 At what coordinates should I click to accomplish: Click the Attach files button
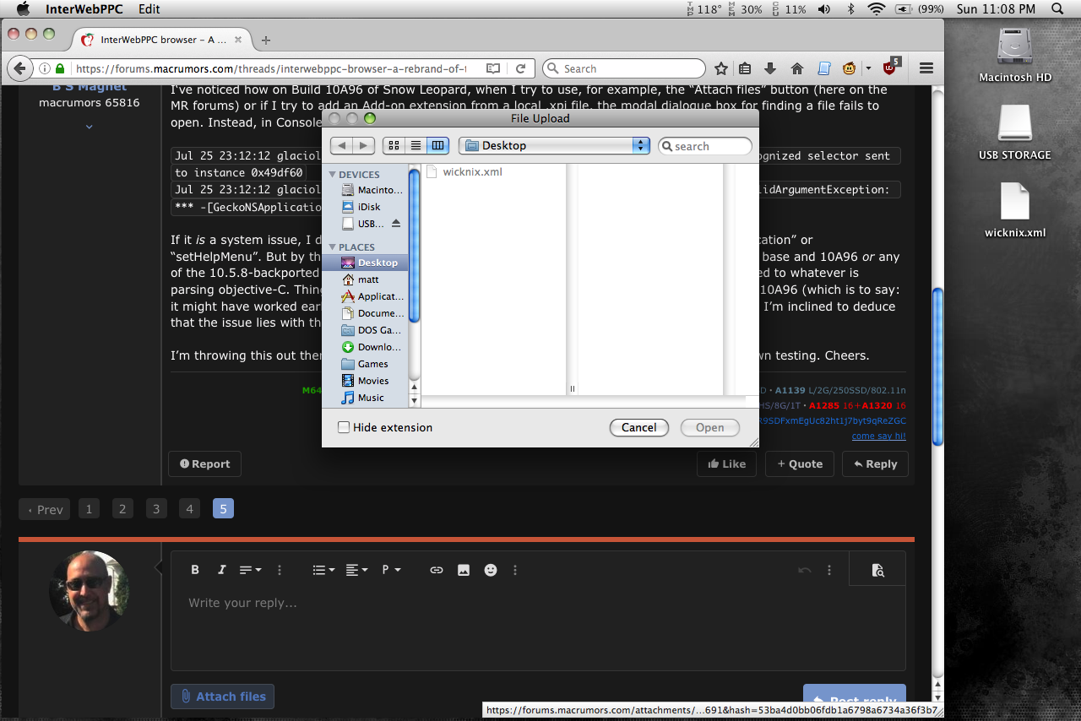(222, 697)
